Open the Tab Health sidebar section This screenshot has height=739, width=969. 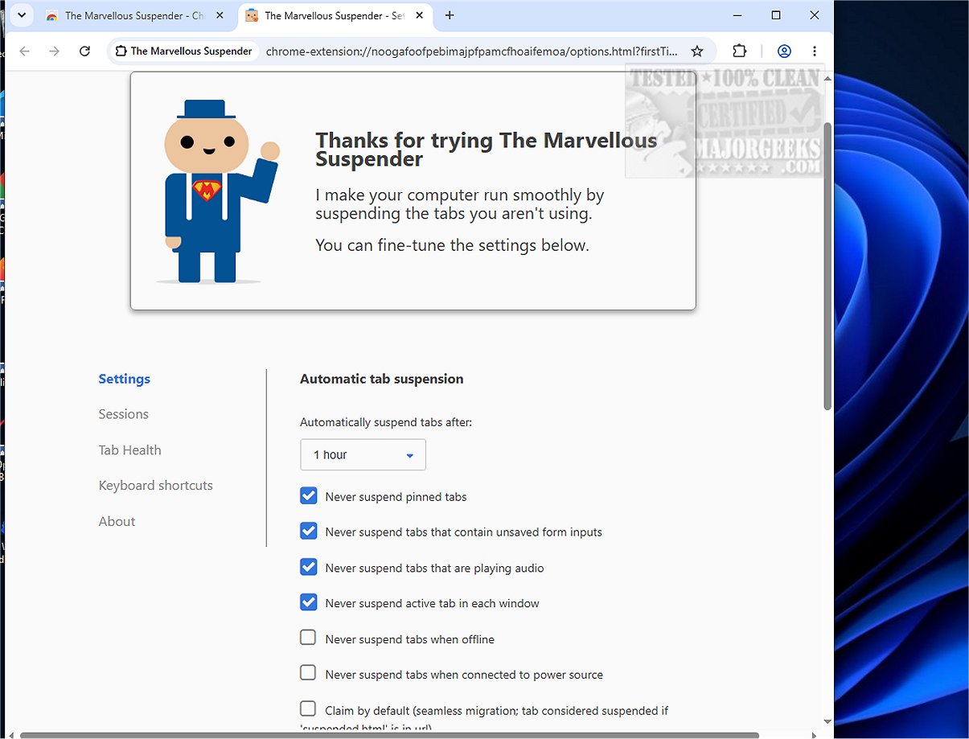click(x=130, y=450)
